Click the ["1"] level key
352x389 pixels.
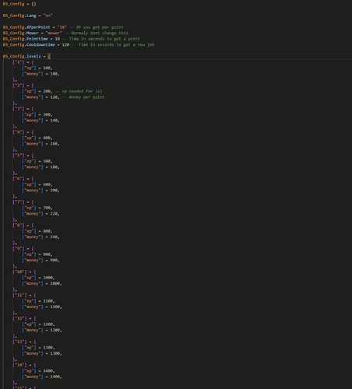19,62
